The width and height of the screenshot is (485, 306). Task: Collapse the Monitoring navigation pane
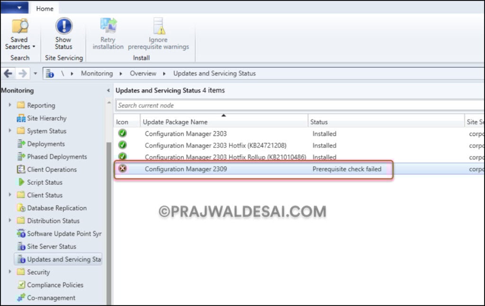point(108,90)
